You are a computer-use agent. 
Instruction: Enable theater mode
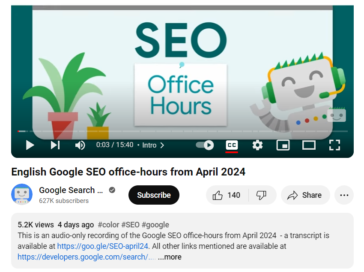309,145
